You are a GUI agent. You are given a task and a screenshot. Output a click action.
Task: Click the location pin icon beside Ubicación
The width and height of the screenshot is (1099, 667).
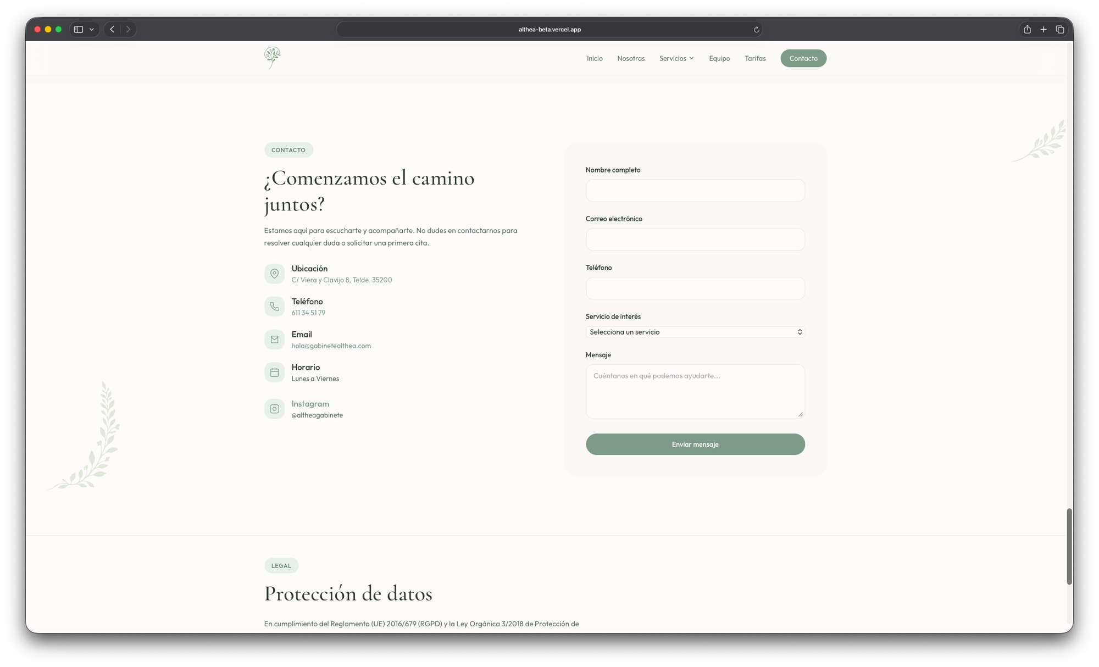coord(274,273)
